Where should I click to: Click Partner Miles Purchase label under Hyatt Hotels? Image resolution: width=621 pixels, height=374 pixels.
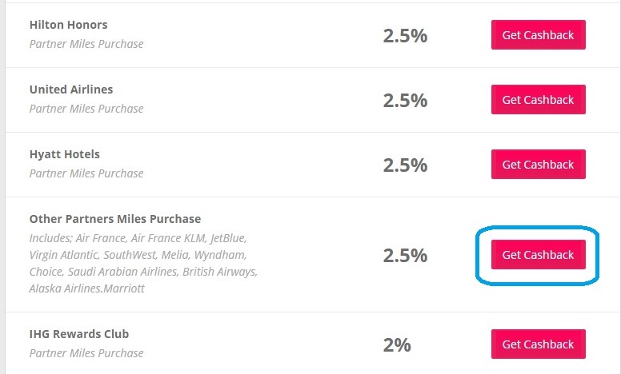coord(86,173)
